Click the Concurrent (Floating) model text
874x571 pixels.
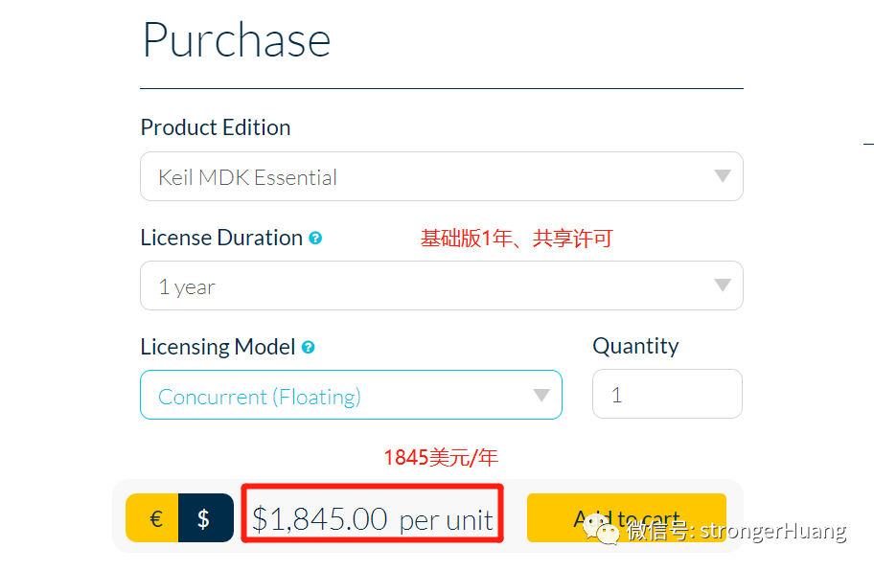pos(260,398)
